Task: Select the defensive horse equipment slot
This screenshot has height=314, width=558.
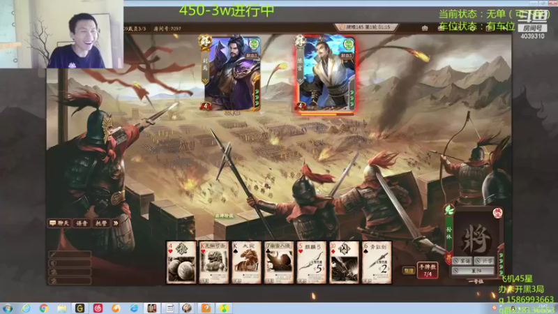Action: [70, 272]
